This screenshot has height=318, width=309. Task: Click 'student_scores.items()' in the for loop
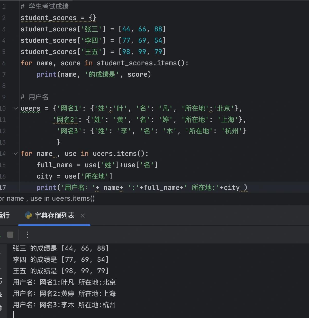click(141, 63)
